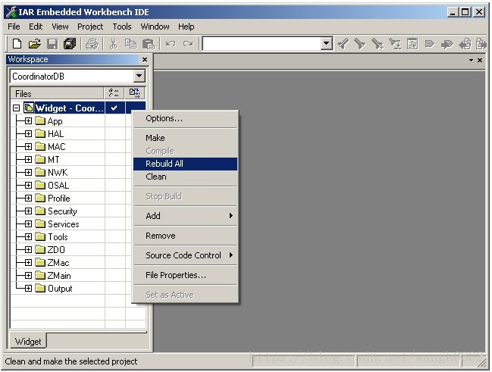
Task: Close the Workspace panel
Action: [145, 59]
